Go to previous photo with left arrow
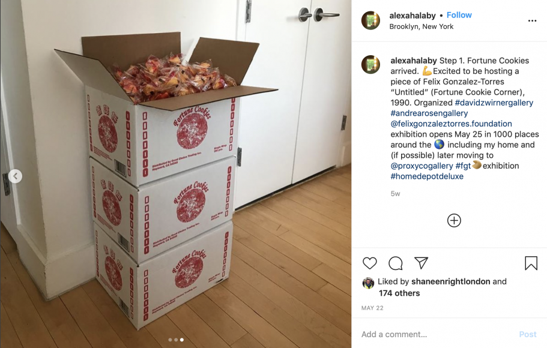Image resolution: width=547 pixels, height=348 pixels. (15, 176)
